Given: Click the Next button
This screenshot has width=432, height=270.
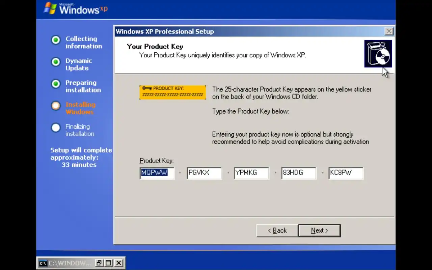Looking at the screenshot, I should (x=319, y=231).
